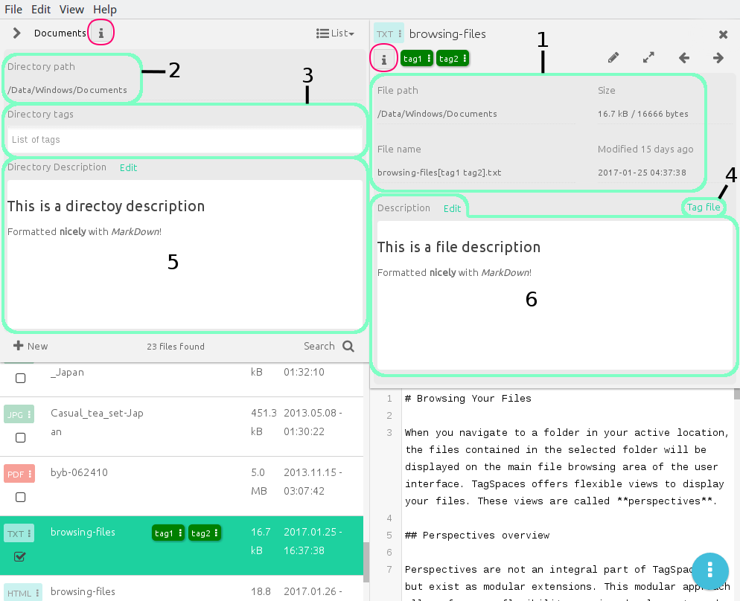Switch the file viewer to fullscreen
The width and height of the screenshot is (740, 601).
(648, 58)
